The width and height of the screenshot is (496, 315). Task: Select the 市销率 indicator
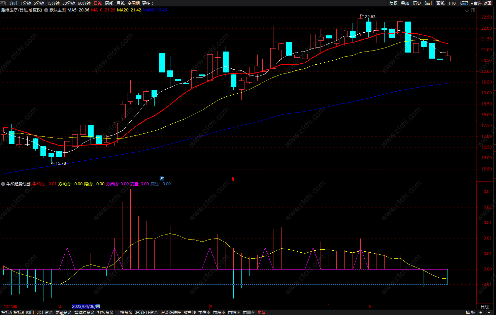point(234,312)
